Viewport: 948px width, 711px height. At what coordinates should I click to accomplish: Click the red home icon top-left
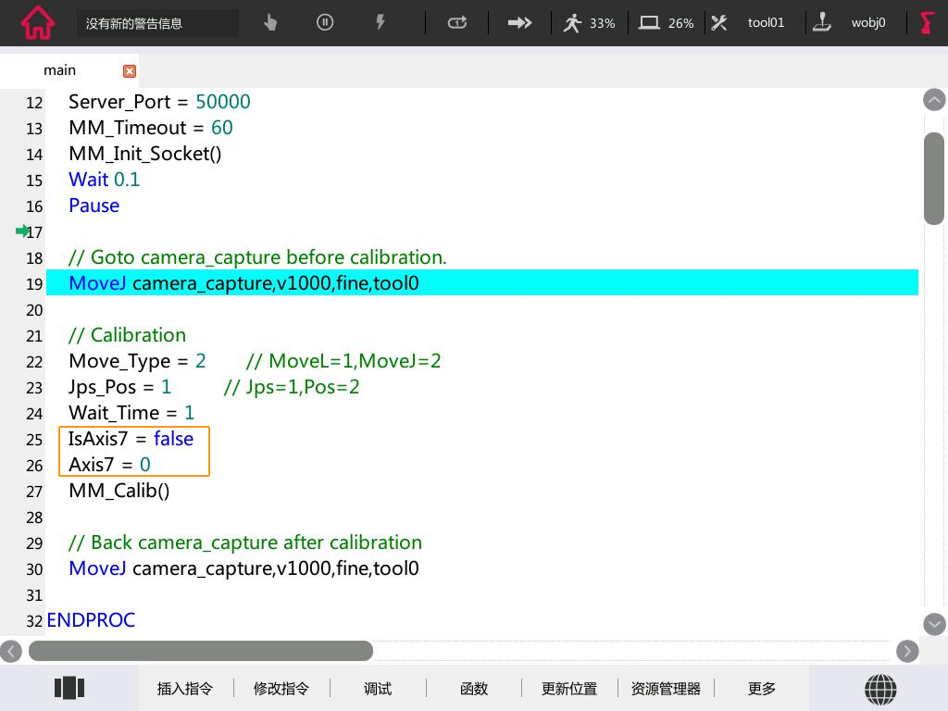[x=37, y=23]
